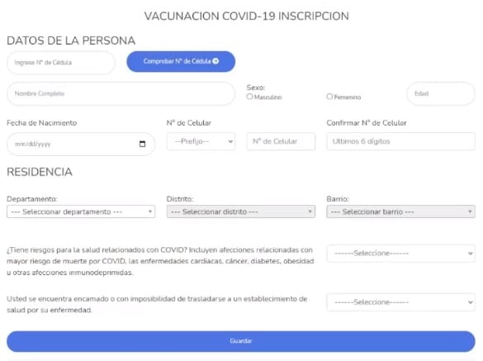The height and width of the screenshot is (361, 483).
Task: Select the Femenino radio button
Action: pos(329,97)
